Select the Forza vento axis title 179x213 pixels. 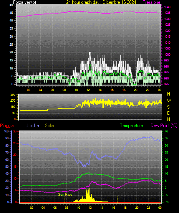tap(25, 2)
